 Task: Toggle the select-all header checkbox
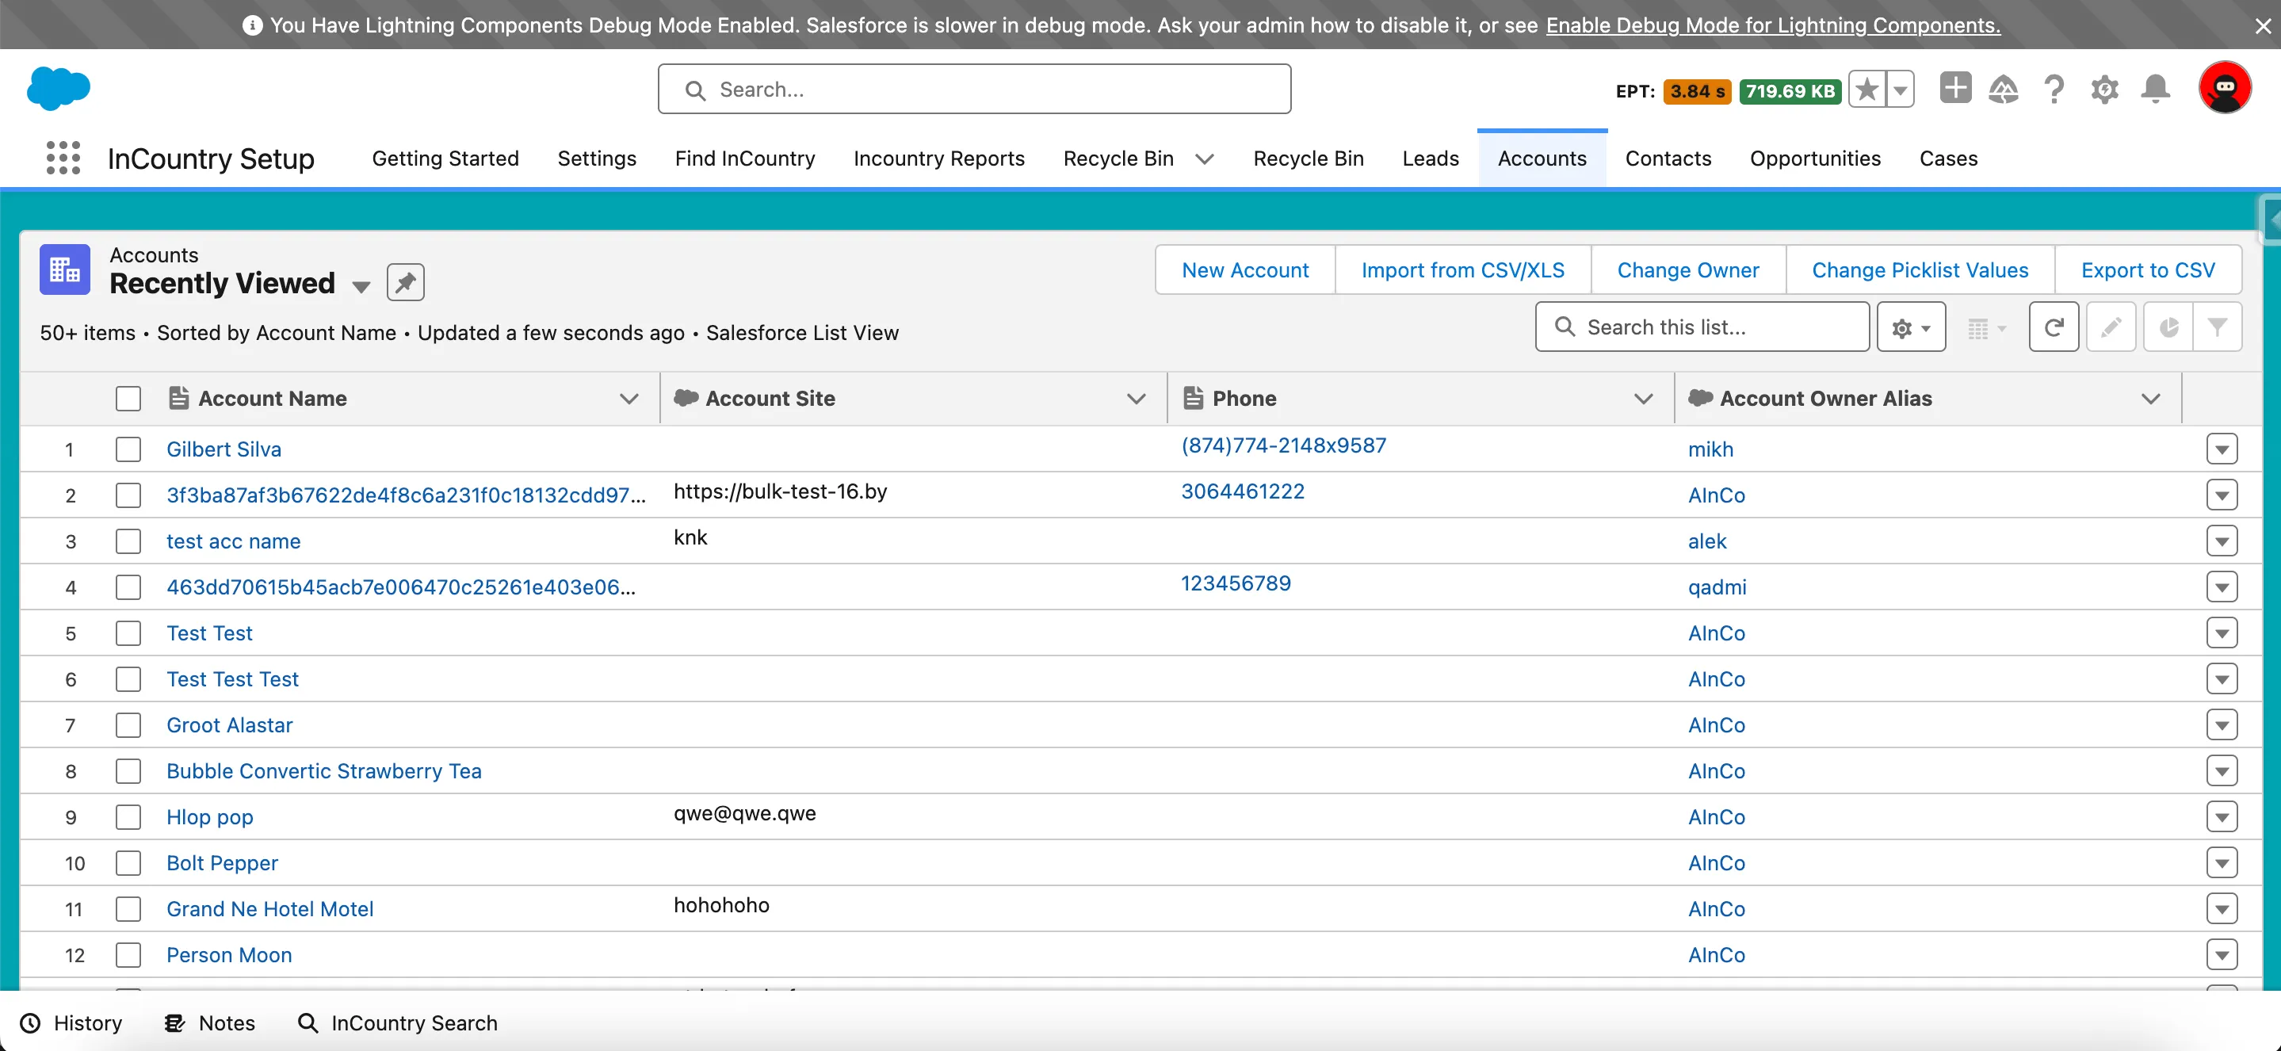point(128,399)
